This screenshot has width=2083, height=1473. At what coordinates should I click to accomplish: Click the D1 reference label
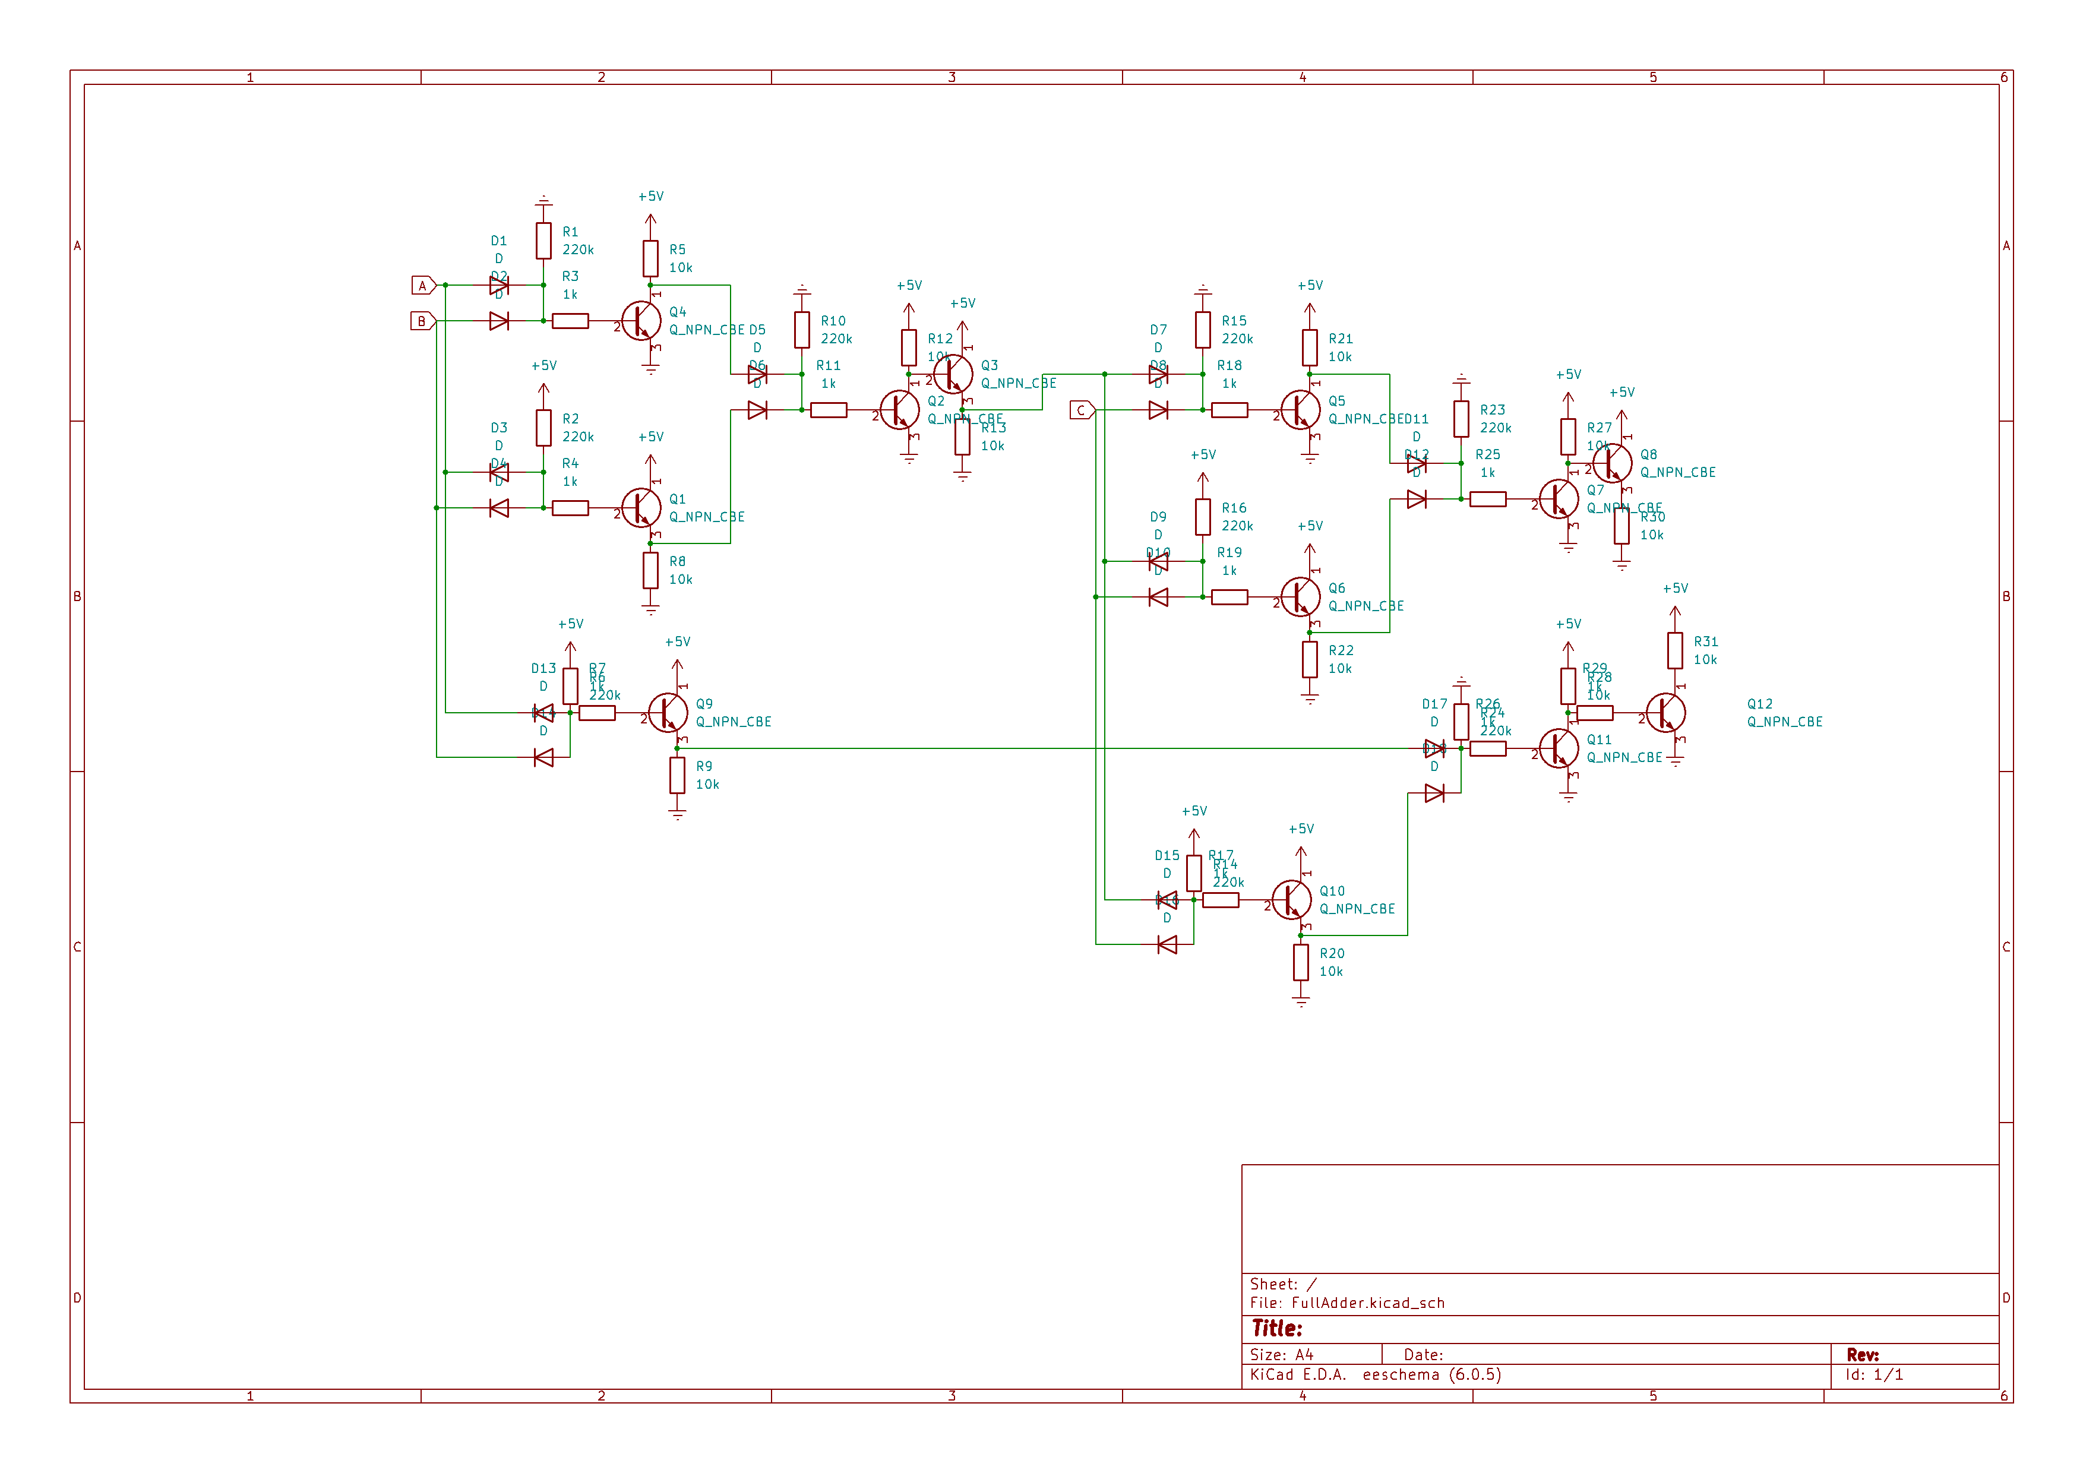click(499, 241)
